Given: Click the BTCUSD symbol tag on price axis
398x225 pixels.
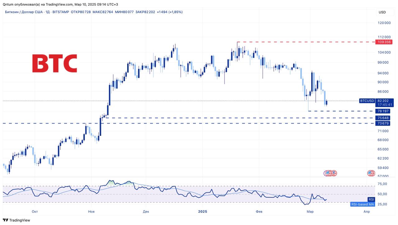Looking at the screenshot, I should [367, 101].
